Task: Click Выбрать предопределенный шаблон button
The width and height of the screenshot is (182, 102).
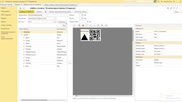Action: pos(60,12)
